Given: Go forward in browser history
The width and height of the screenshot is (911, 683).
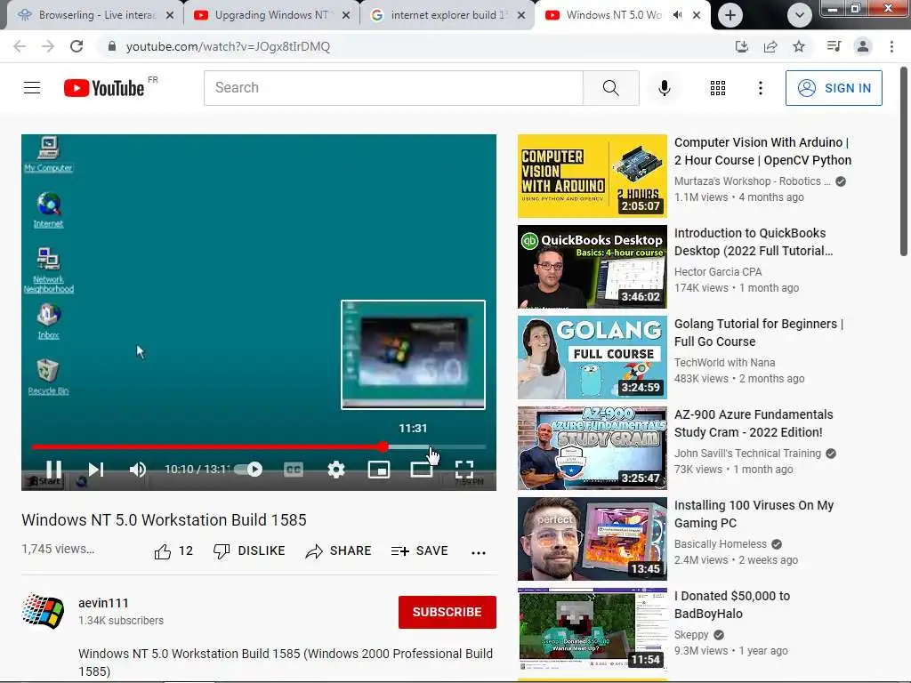Looking at the screenshot, I should pos(48,46).
